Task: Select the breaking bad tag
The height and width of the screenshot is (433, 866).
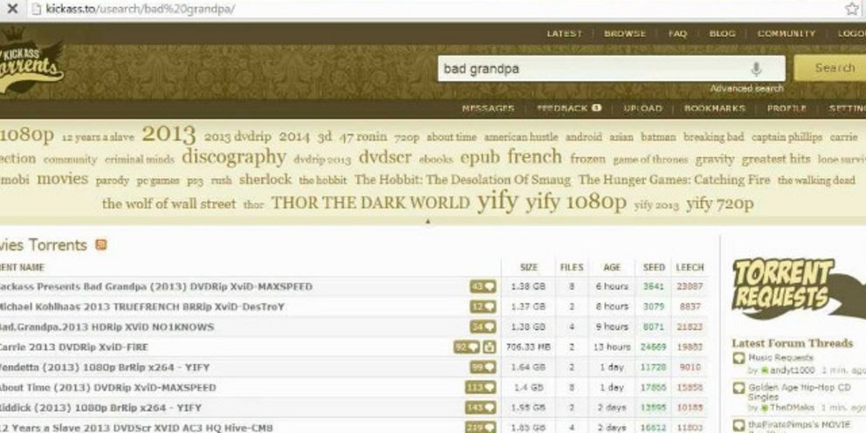Action: [713, 136]
